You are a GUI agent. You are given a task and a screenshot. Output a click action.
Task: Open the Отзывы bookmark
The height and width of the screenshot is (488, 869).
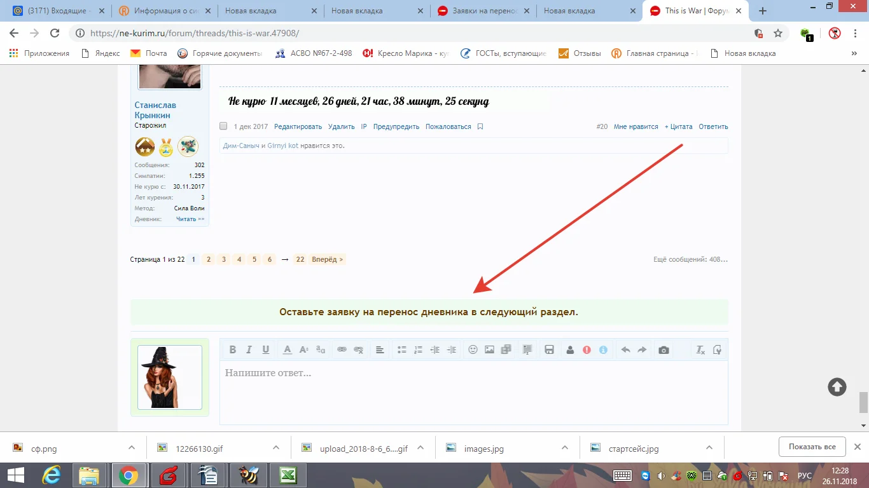[580, 53]
